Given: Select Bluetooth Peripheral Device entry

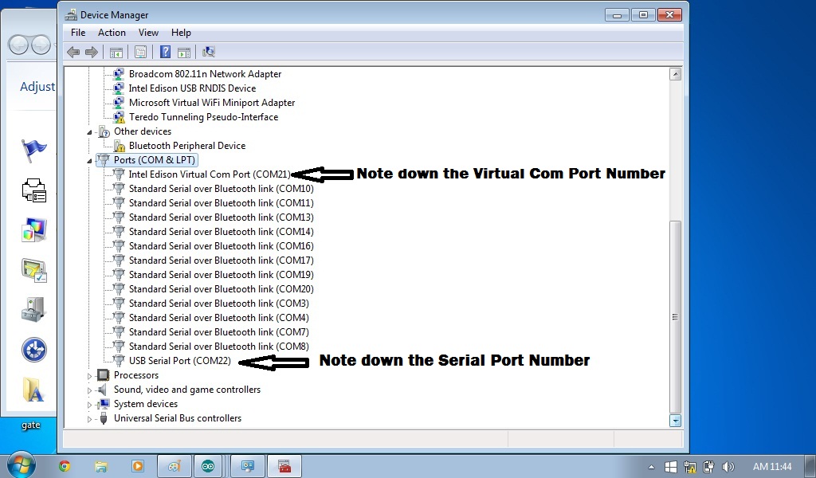Looking at the screenshot, I should tap(187, 146).
